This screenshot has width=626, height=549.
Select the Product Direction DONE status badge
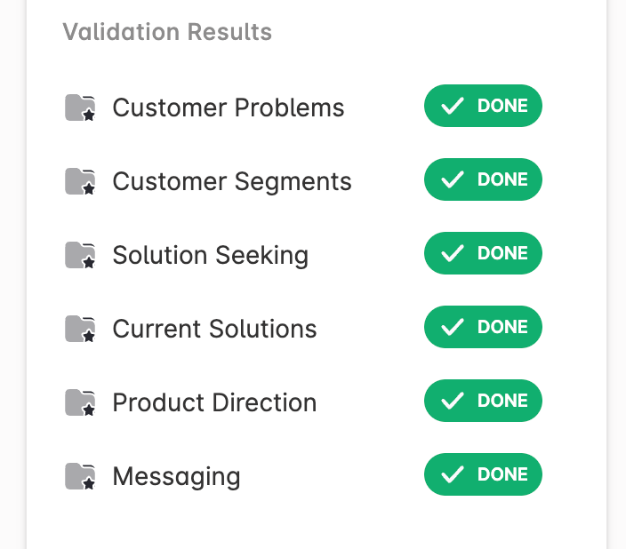tap(483, 402)
